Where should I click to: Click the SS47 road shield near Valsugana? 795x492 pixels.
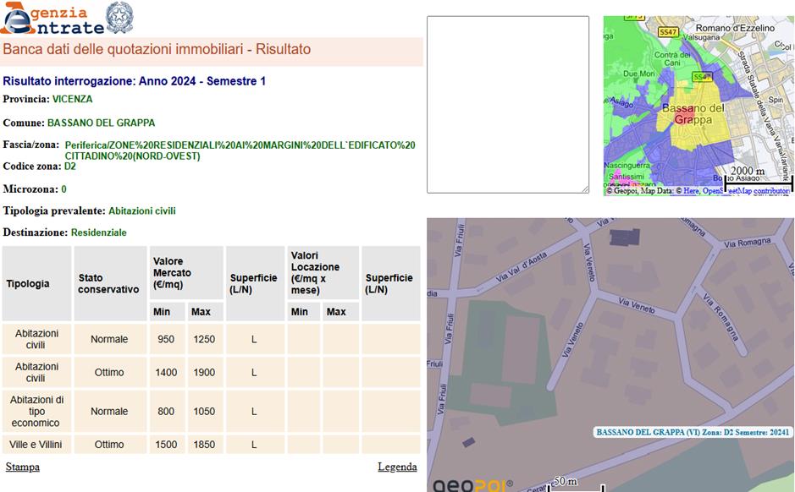pyautogui.click(x=668, y=31)
